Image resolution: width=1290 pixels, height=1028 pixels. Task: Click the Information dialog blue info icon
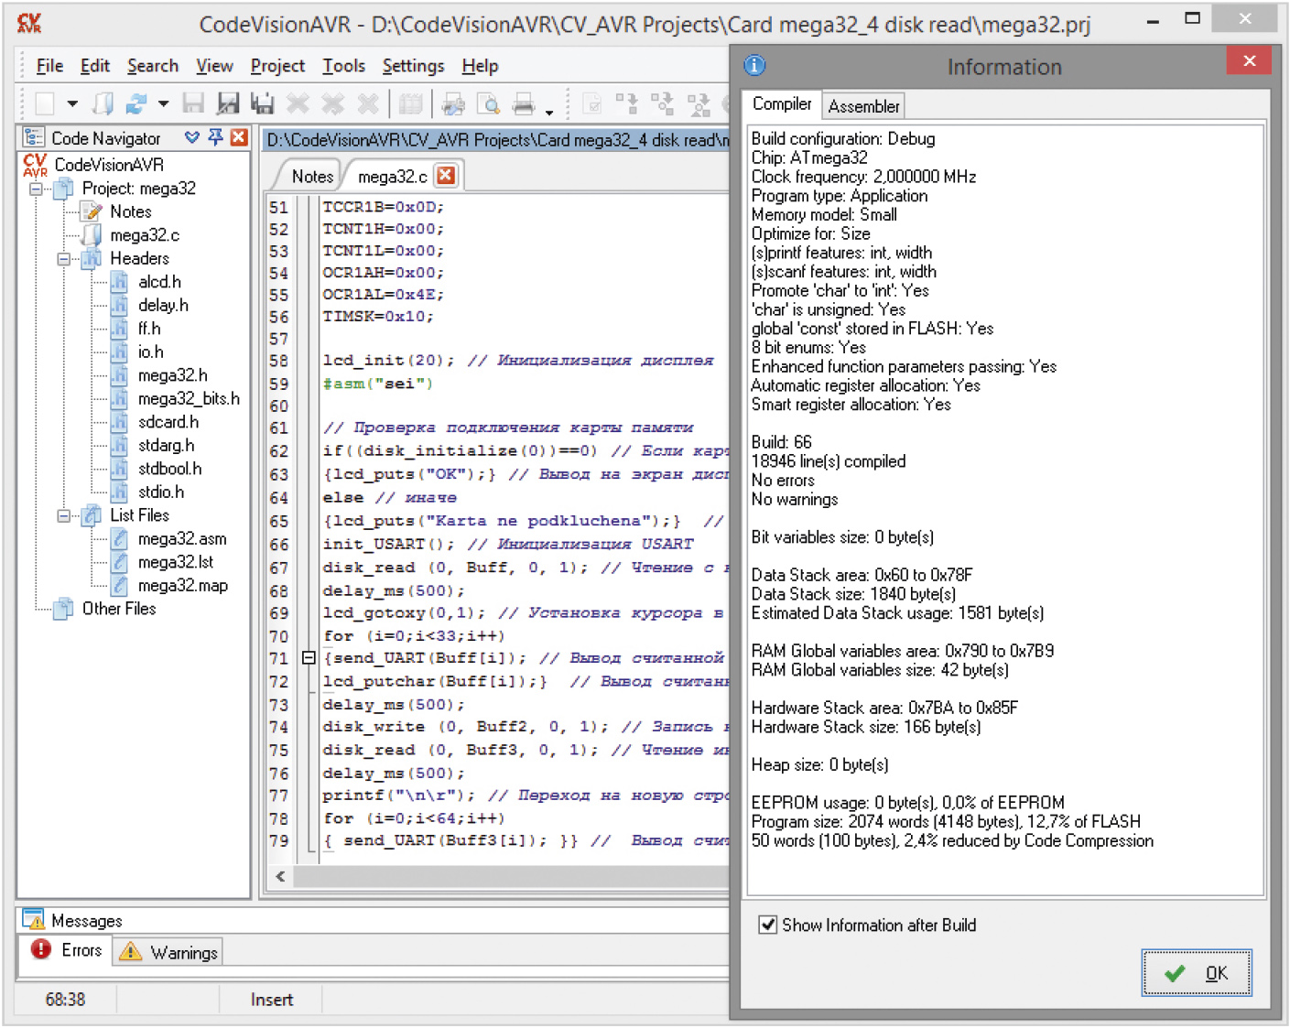point(754,65)
